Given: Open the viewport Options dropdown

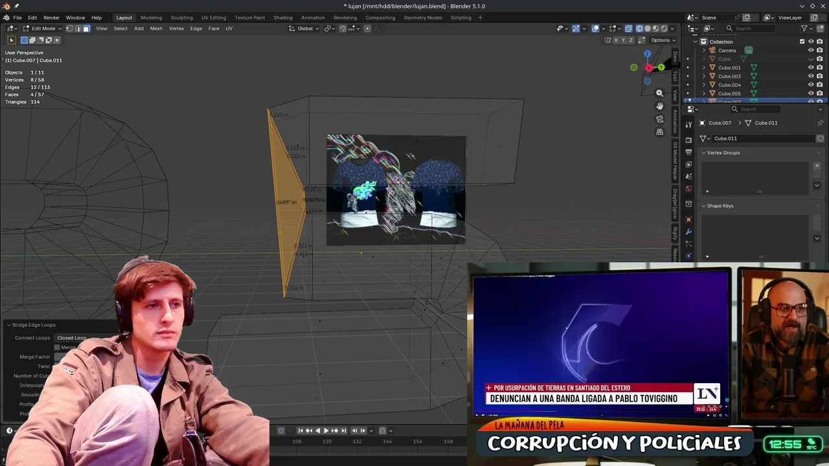Looking at the screenshot, I should click(x=663, y=40).
